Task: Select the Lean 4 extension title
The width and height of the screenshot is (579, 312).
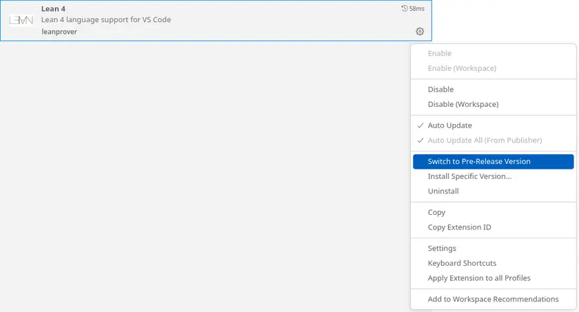Action: click(x=53, y=9)
